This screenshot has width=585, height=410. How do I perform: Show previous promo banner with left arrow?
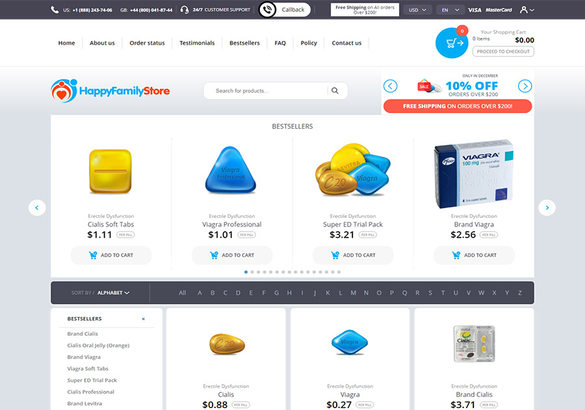click(x=390, y=87)
